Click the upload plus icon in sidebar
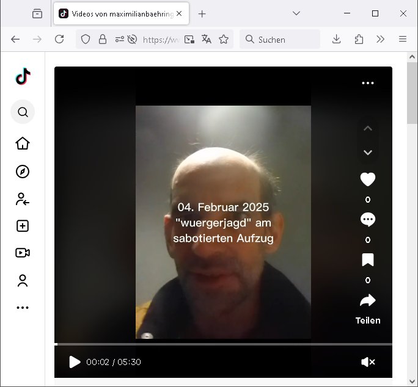This screenshot has width=418, height=387. pos(23,226)
